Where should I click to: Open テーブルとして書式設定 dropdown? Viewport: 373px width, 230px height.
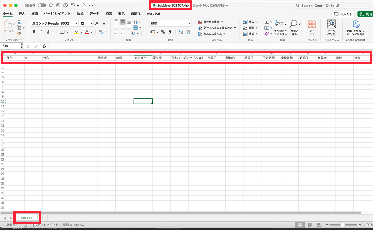(x=217, y=28)
